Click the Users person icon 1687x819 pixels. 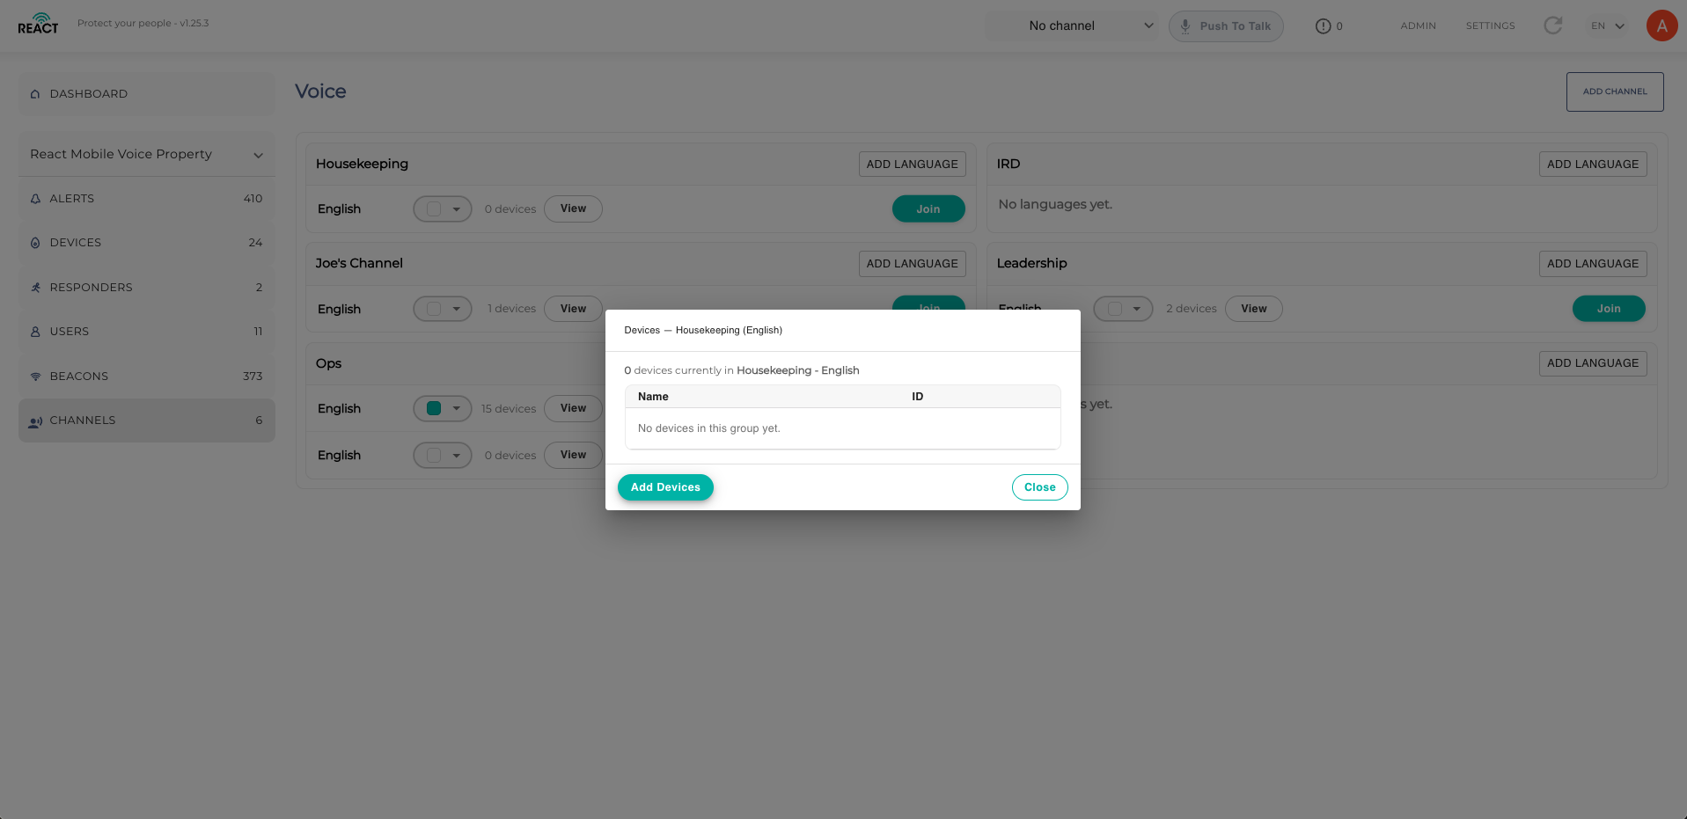point(35,332)
